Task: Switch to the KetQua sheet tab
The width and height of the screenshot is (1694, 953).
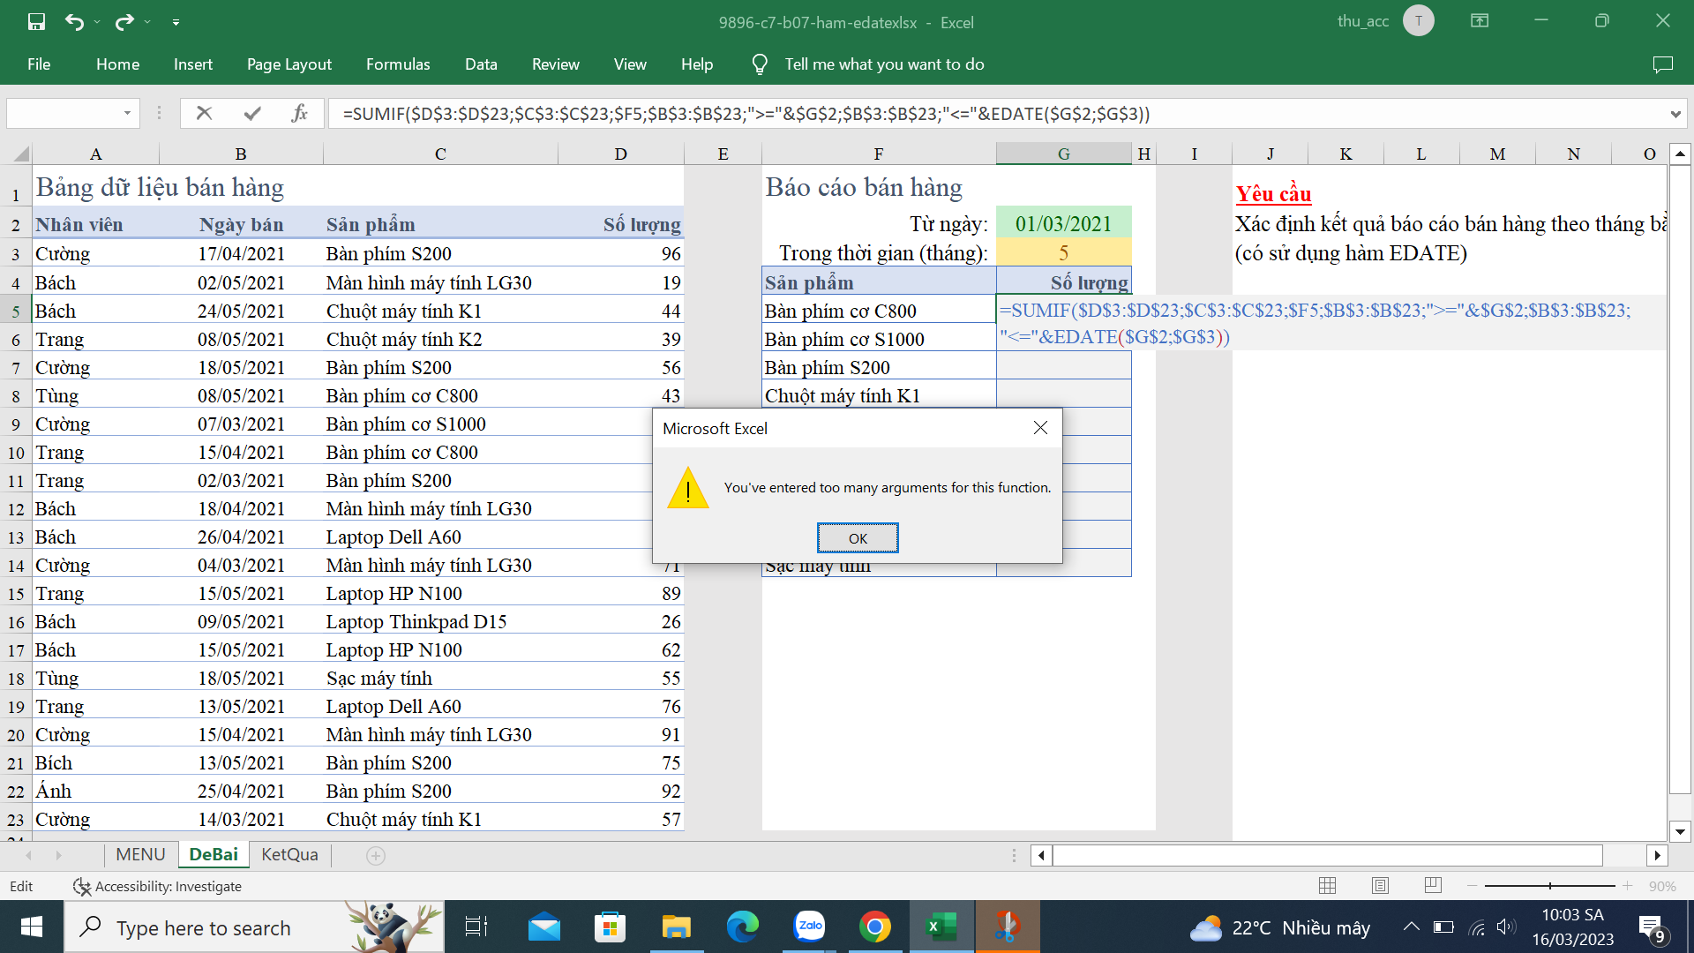Action: pyautogui.click(x=289, y=855)
